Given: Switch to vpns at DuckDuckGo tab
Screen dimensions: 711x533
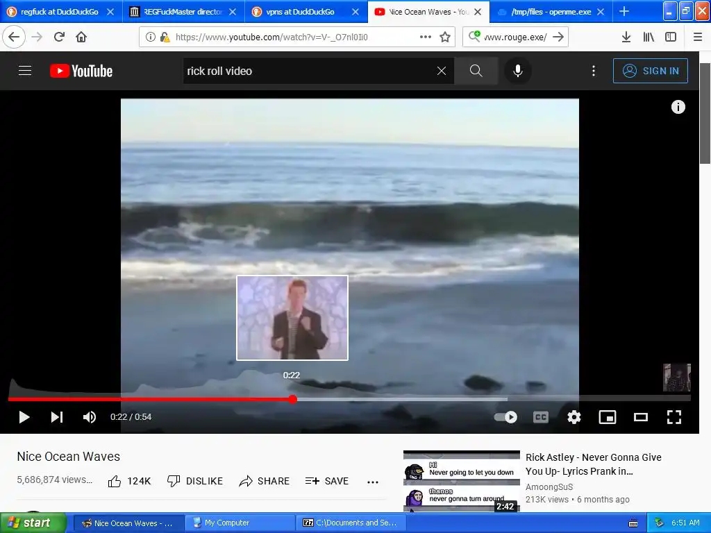Looking at the screenshot, I should point(300,12).
